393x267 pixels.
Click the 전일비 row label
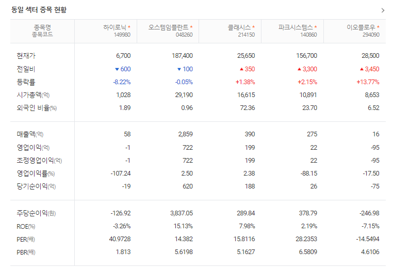click(26, 69)
